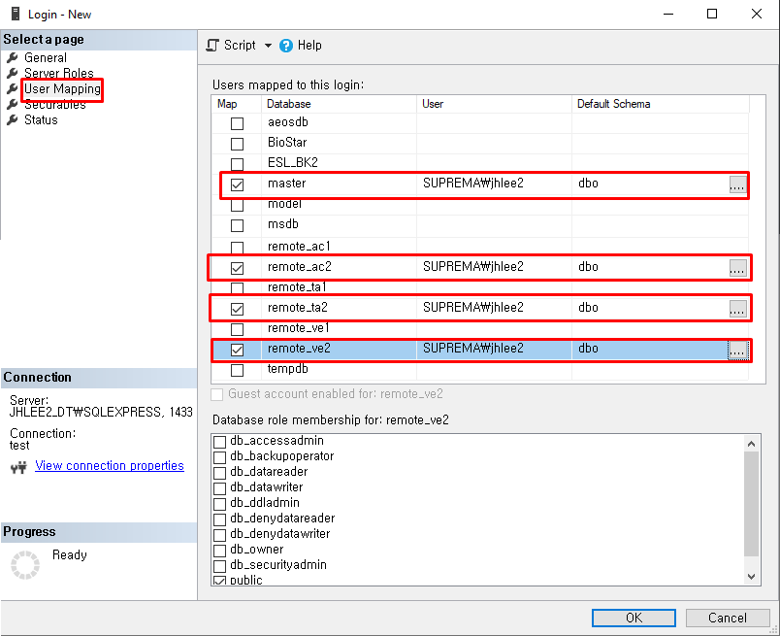
Task: Select the General page
Action: click(47, 57)
